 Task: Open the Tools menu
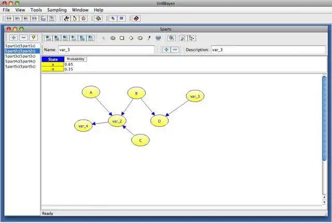pyautogui.click(x=36, y=10)
